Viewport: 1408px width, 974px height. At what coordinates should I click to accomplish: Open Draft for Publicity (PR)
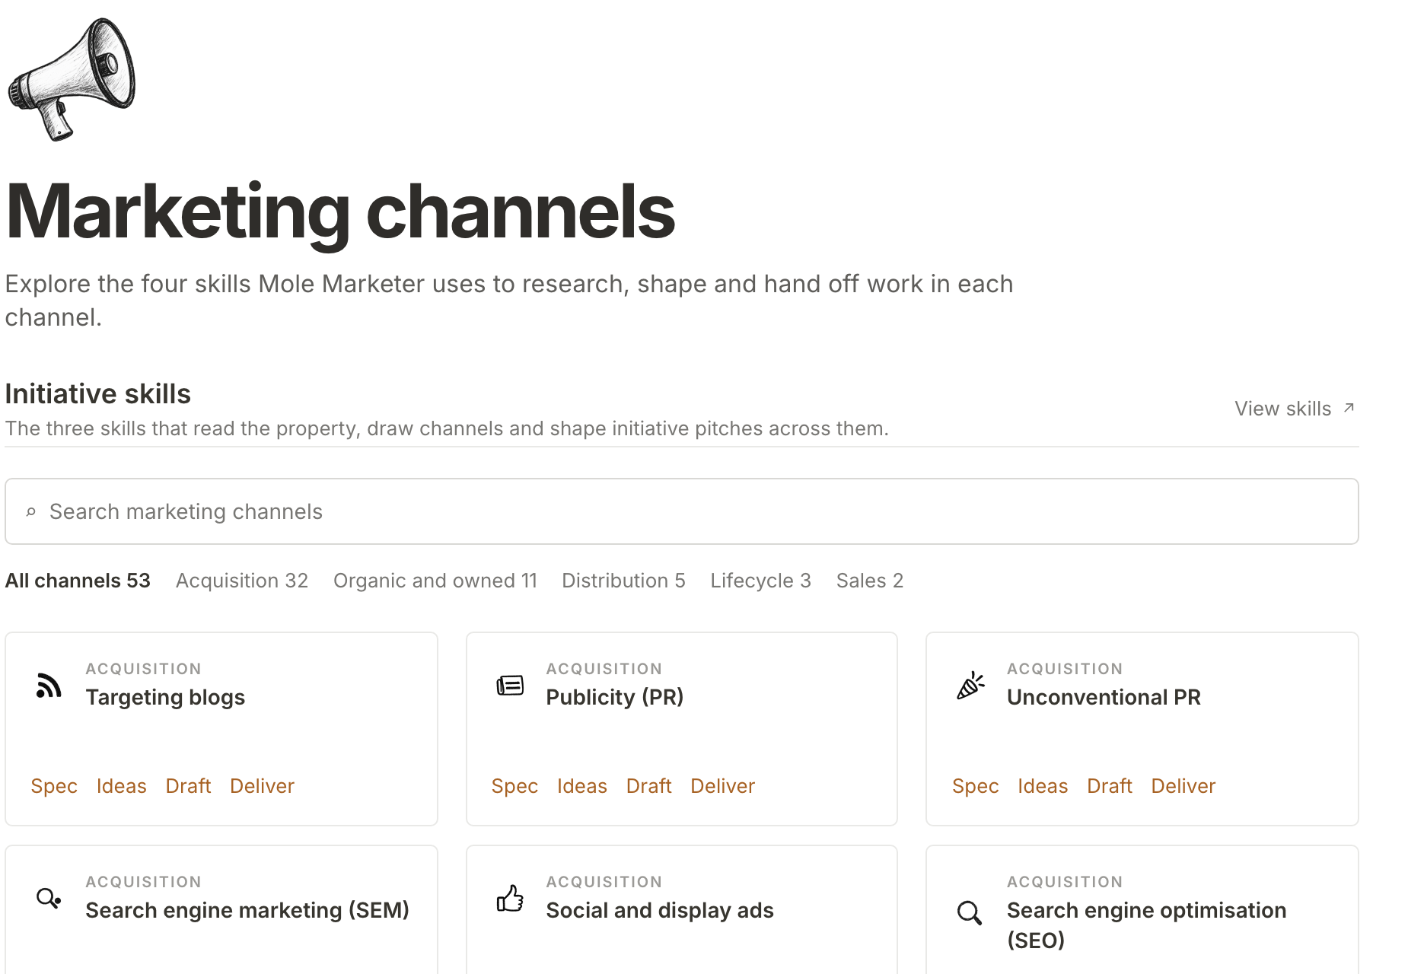[648, 786]
